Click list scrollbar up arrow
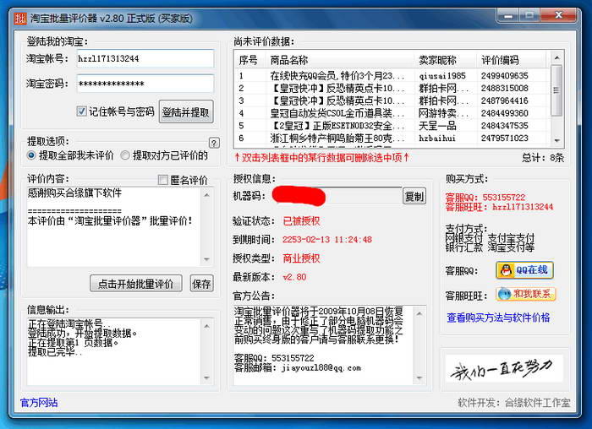The image size is (592, 429). [x=556, y=57]
